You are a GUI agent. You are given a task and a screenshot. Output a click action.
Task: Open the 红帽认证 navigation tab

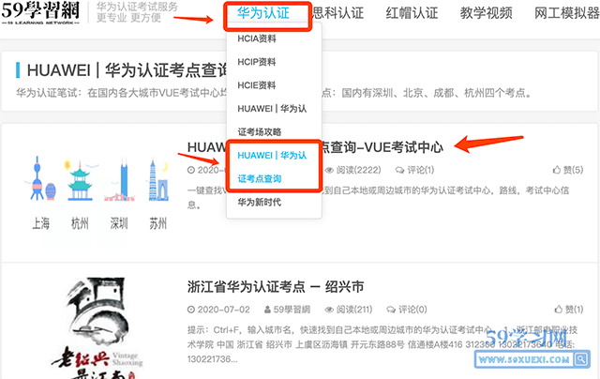pos(412,14)
